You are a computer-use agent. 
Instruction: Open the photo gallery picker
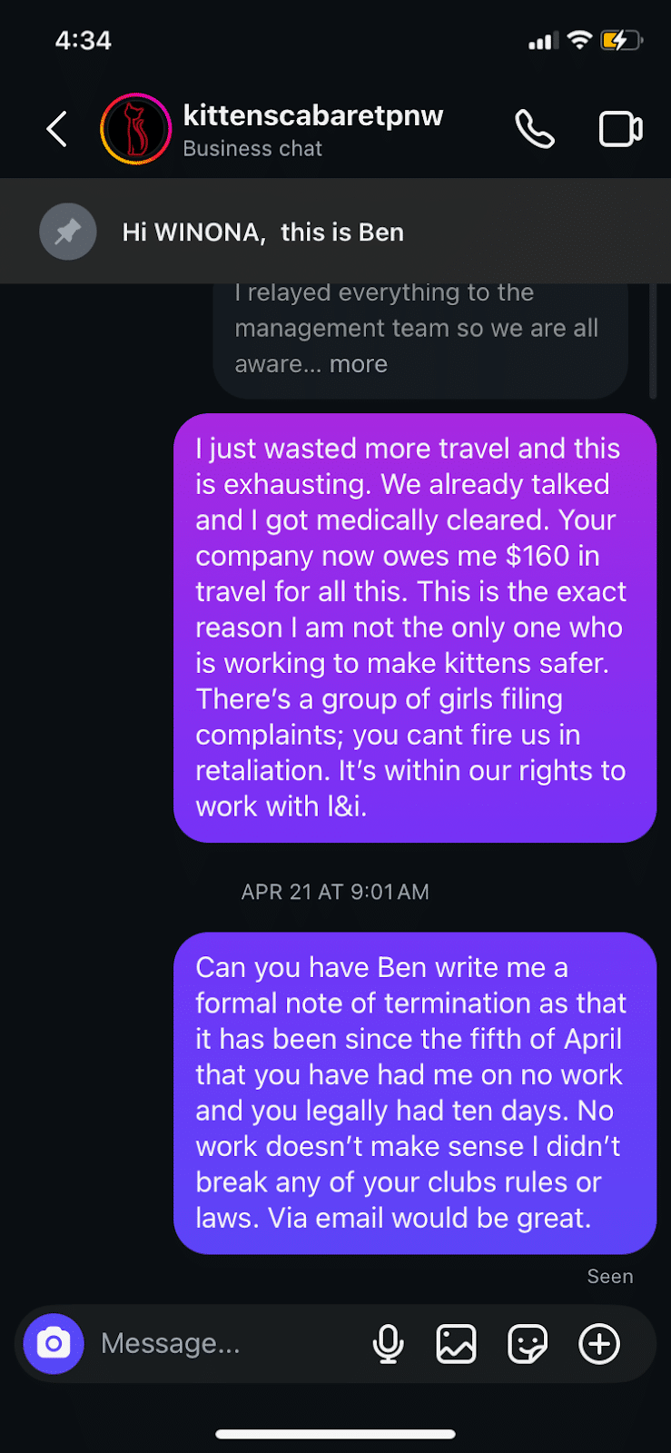coord(456,1344)
